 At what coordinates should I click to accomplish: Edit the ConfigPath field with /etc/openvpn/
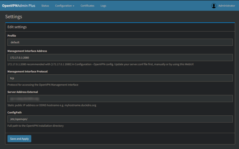tap(120, 119)
